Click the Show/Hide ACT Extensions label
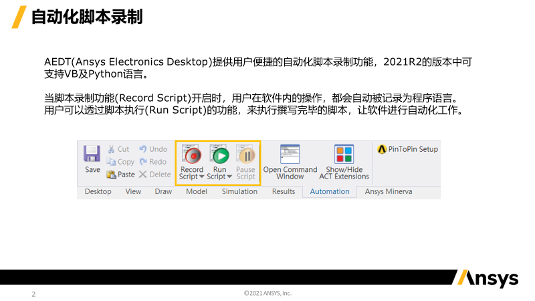Image resolution: width=535 pixels, height=301 pixels. coord(344,173)
